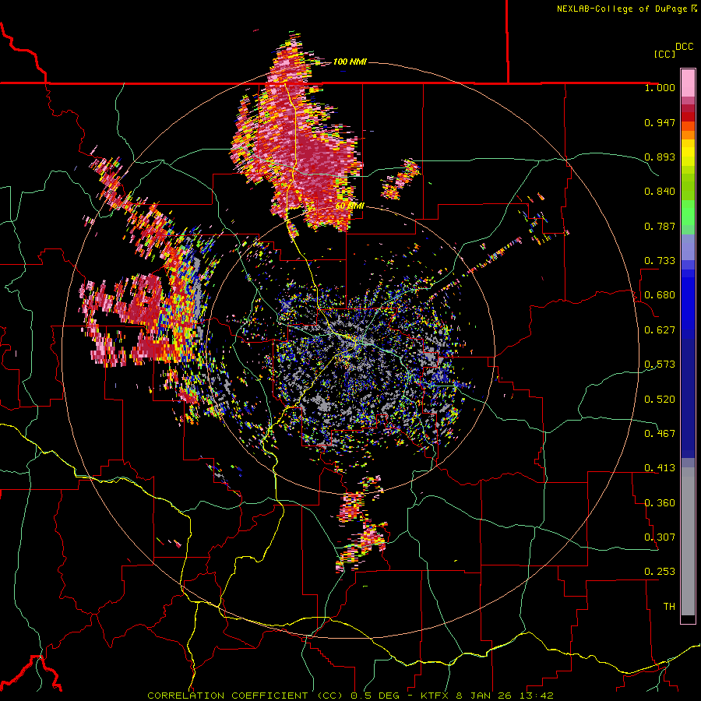Select the 0.627 scale value
The width and height of the screenshot is (701, 701).
coord(660,330)
